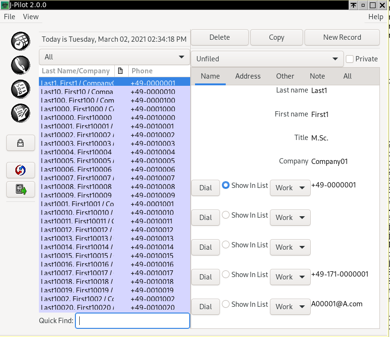The width and height of the screenshot is (390, 337).
Task: Select Show In List for second phone row
Action: coord(226,215)
